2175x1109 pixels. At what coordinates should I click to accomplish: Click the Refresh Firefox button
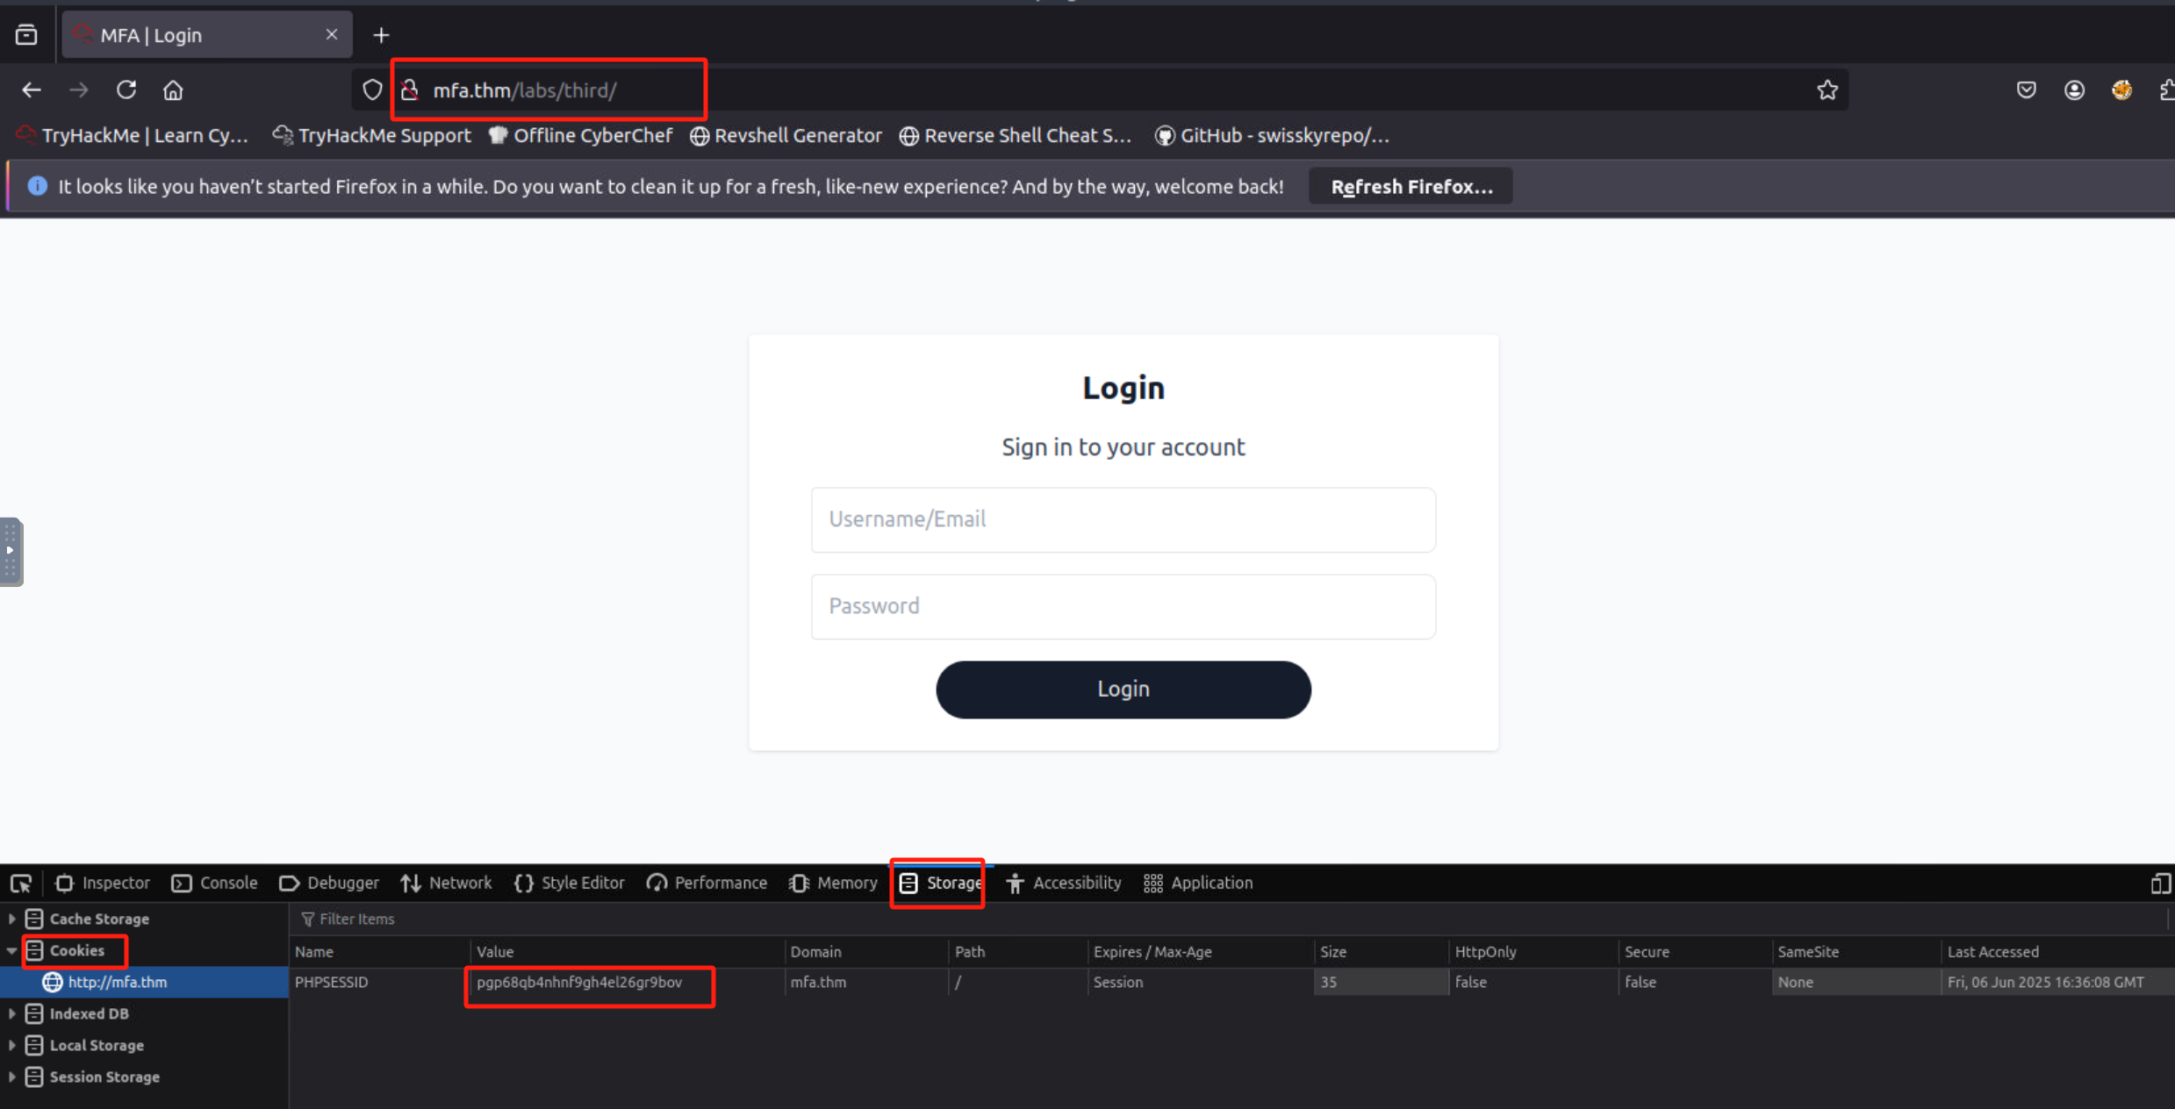point(1411,186)
